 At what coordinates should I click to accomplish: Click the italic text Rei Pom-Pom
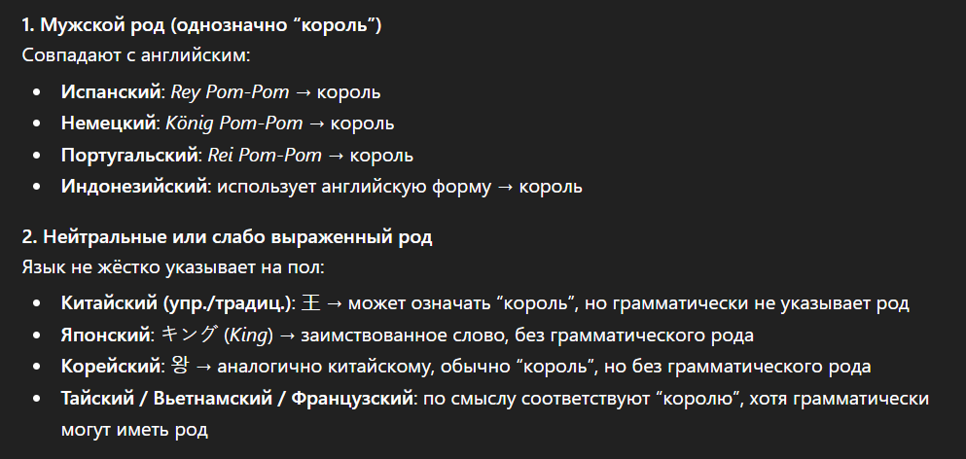tap(265, 155)
